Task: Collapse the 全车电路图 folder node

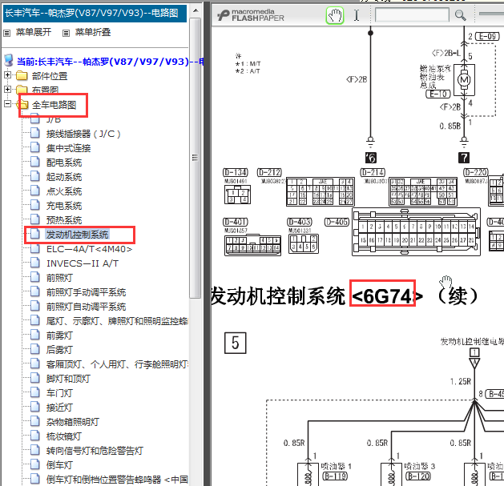Action: (x=8, y=103)
